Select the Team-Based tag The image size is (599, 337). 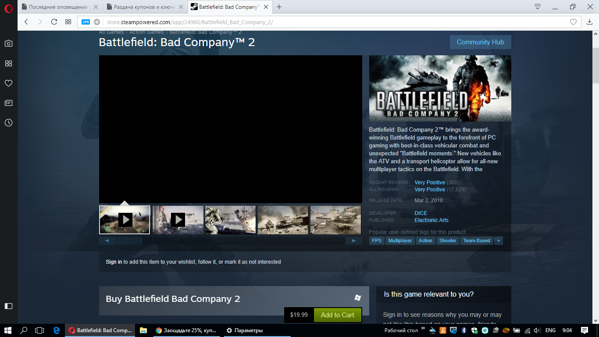[x=477, y=240]
